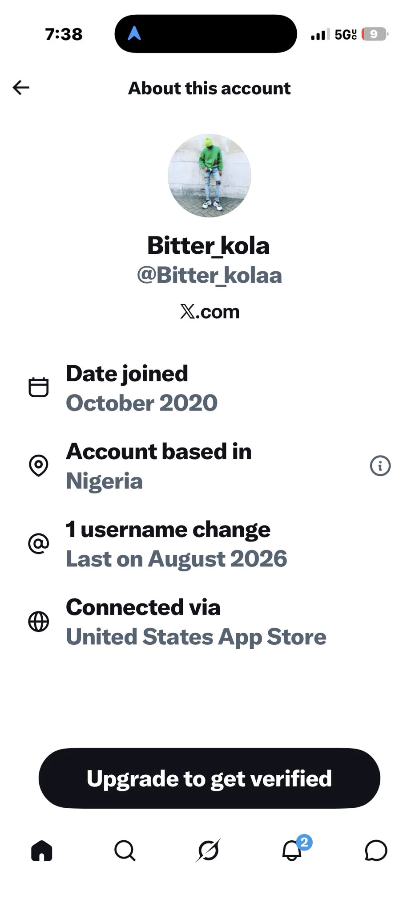This screenshot has height=912, width=419.
Task: Go back using the left arrow
Action: (21, 88)
